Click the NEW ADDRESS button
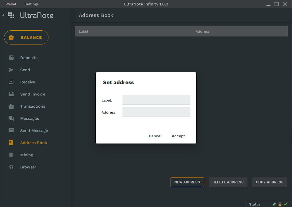 tap(187, 182)
